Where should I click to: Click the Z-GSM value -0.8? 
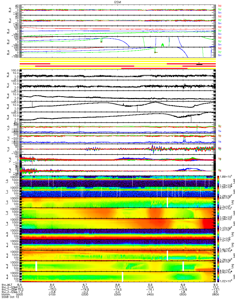pos(52,292)
